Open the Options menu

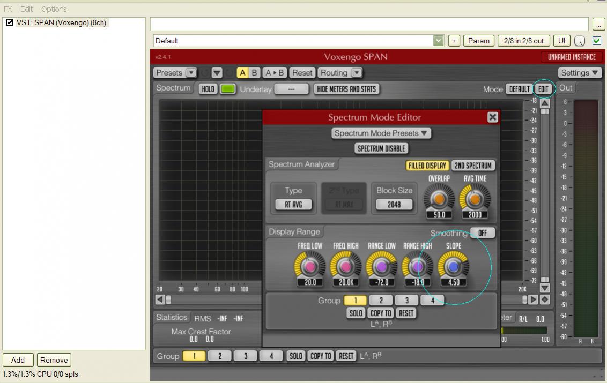pos(54,9)
